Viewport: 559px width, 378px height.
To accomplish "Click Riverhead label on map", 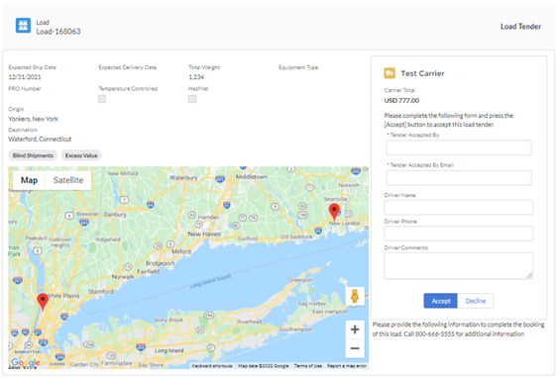I will tap(250, 322).
